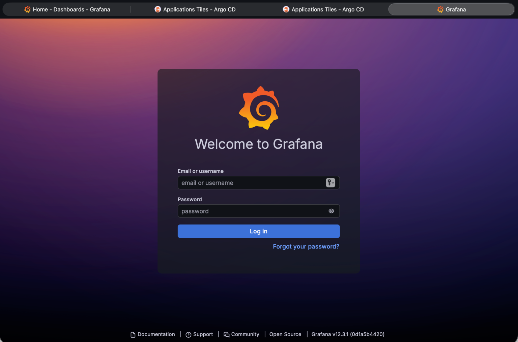Click the Community speech bubble icon
518x342 pixels.
226,334
